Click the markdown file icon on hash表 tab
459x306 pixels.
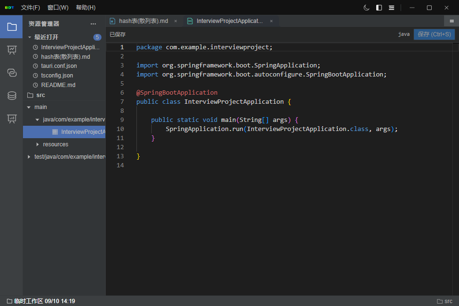tap(112, 21)
